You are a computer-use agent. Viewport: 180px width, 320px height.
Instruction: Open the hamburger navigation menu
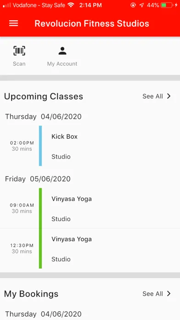[14, 23]
